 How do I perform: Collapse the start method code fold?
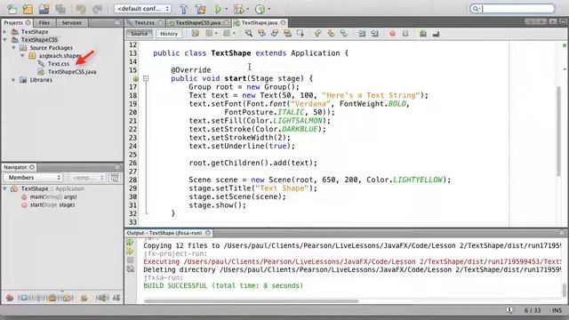(146, 78)
